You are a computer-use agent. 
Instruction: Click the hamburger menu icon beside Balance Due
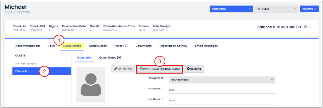(306, 27)
